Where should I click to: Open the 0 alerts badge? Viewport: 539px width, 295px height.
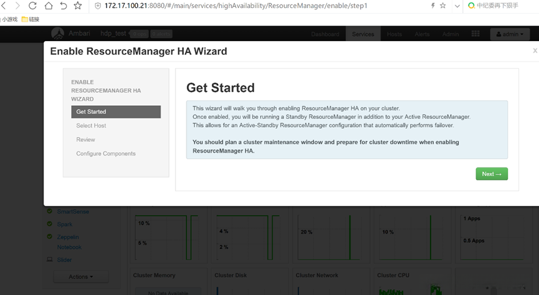(x=161, y=34)
